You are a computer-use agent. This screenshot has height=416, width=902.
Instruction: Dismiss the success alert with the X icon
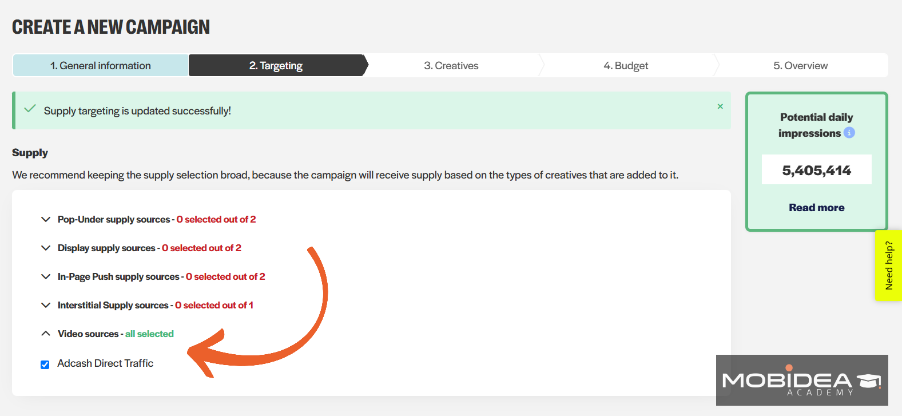click(720, 106)
